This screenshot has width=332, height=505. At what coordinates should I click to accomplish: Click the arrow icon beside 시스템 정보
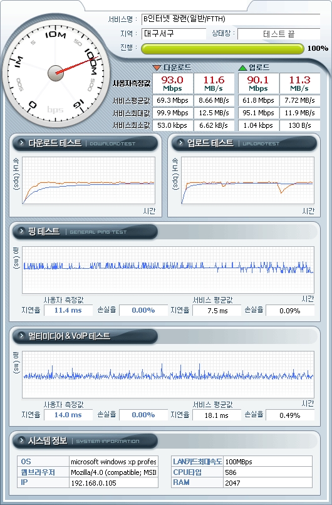point(21,440)
